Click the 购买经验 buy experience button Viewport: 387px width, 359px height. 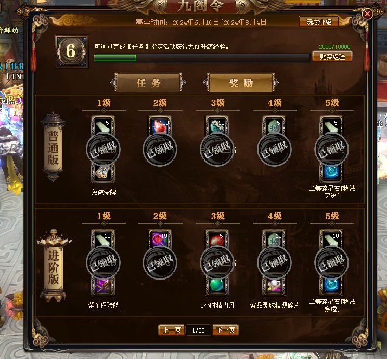click(x=332, y=57)
